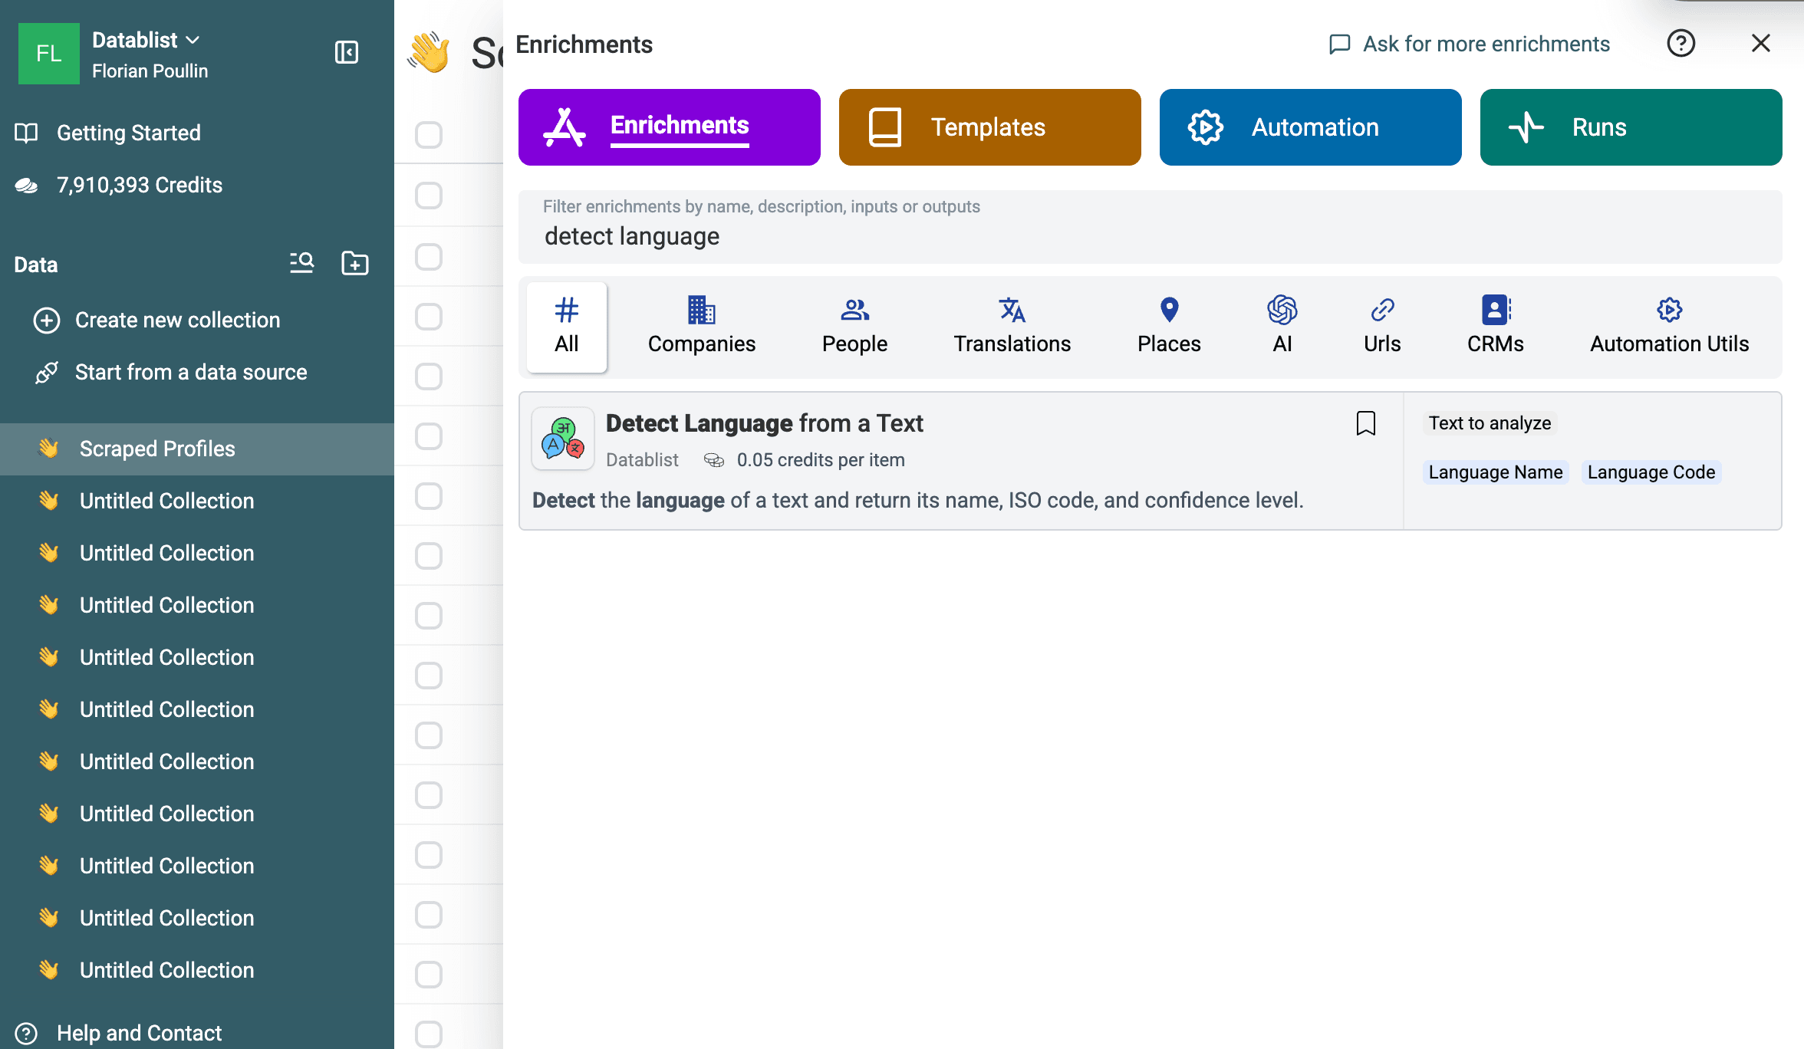This screenshot has height=1049, width=1804.
Task: Create new collection
Action: pyautogui.click(x=177, y=320)
